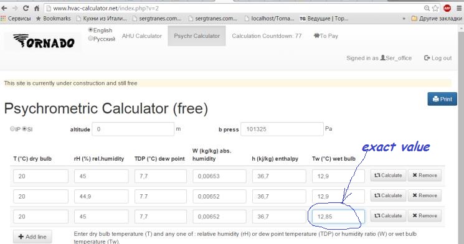The height and width of the screenshot is (244, 464).
Task: Open the Adblock Plus extension icon
Action: (447, 8)
